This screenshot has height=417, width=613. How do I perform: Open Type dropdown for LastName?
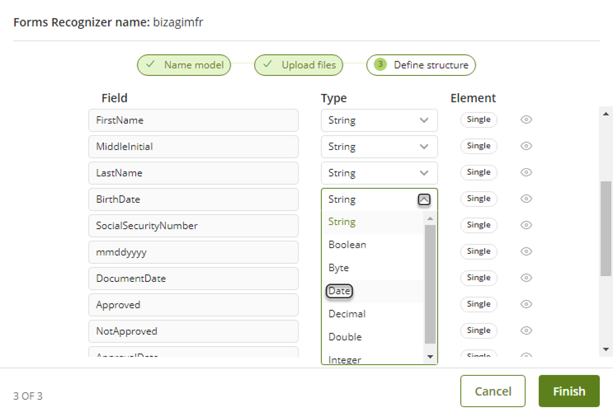pyautogui.click(x=379, y=173)
